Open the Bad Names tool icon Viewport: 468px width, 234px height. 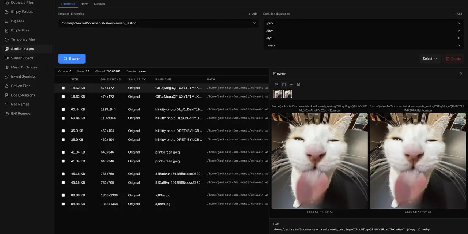(x=7, y=104)
